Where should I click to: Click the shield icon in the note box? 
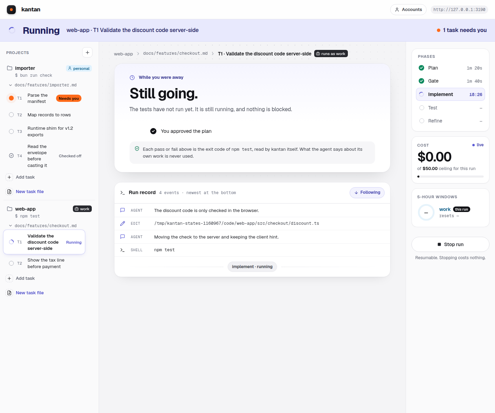137,149
